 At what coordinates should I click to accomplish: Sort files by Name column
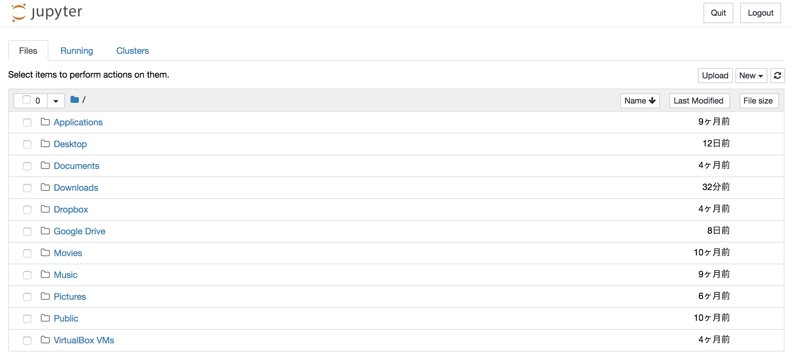(640, 101)
